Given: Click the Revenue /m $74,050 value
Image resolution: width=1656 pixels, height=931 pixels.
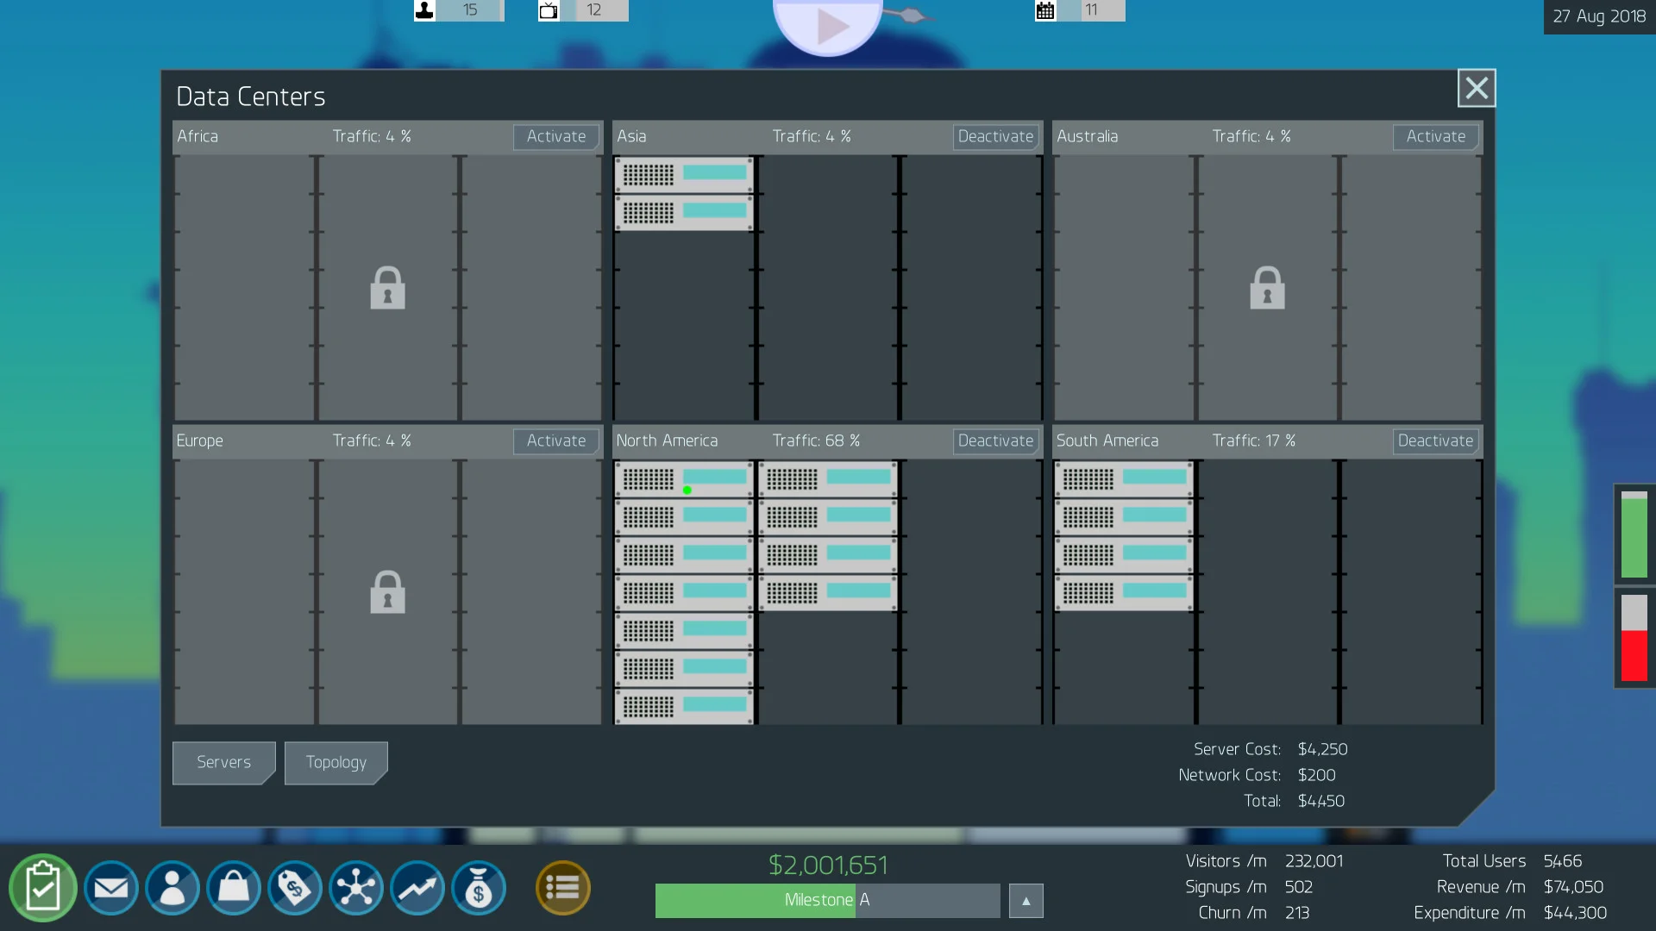Looking at the screenshot, I should click(1573, 887).
